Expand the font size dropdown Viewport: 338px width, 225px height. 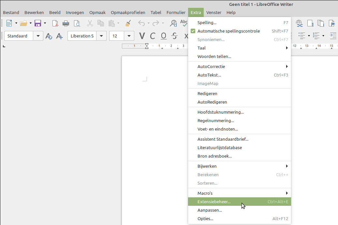click(x=129, y=36)
